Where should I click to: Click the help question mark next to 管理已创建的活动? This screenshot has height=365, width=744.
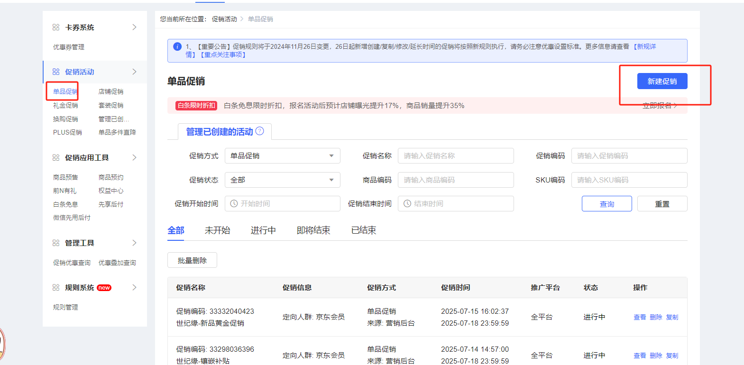coord(259,131)
